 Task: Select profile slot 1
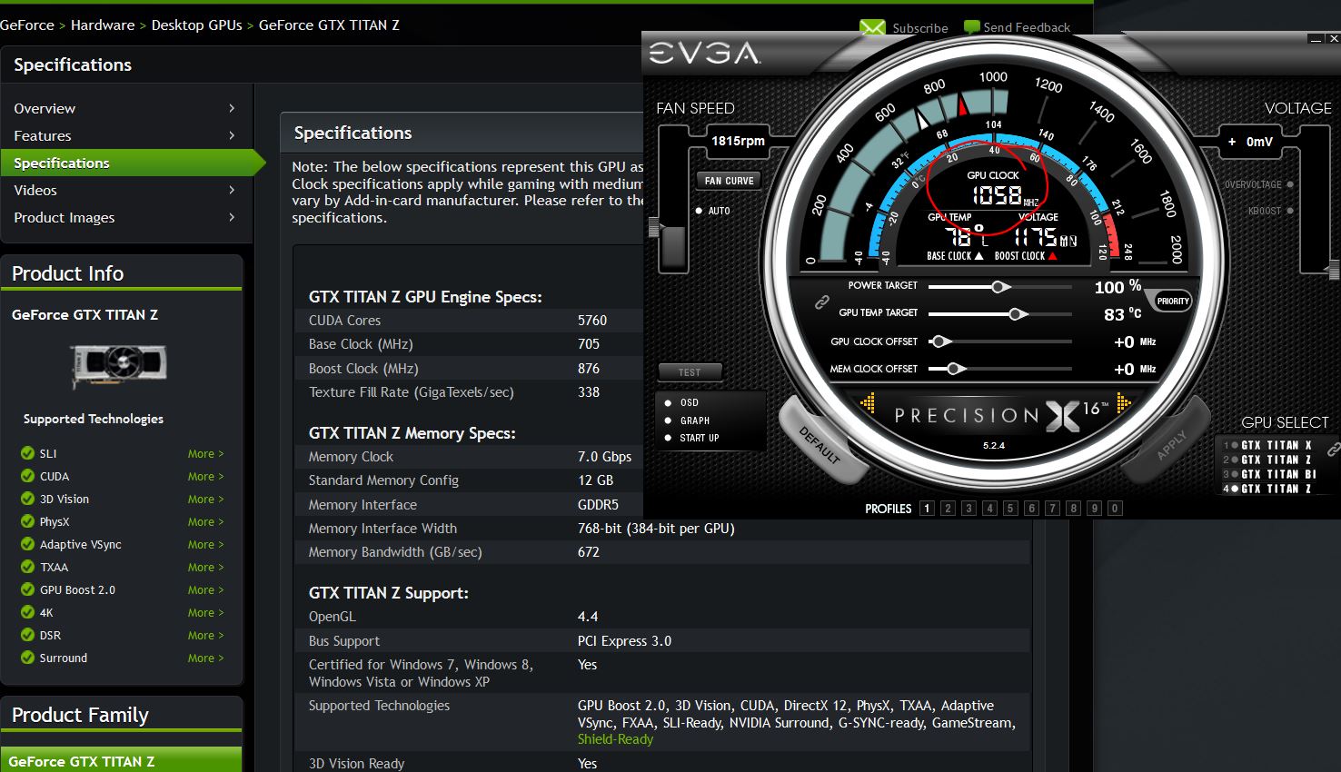927,509
